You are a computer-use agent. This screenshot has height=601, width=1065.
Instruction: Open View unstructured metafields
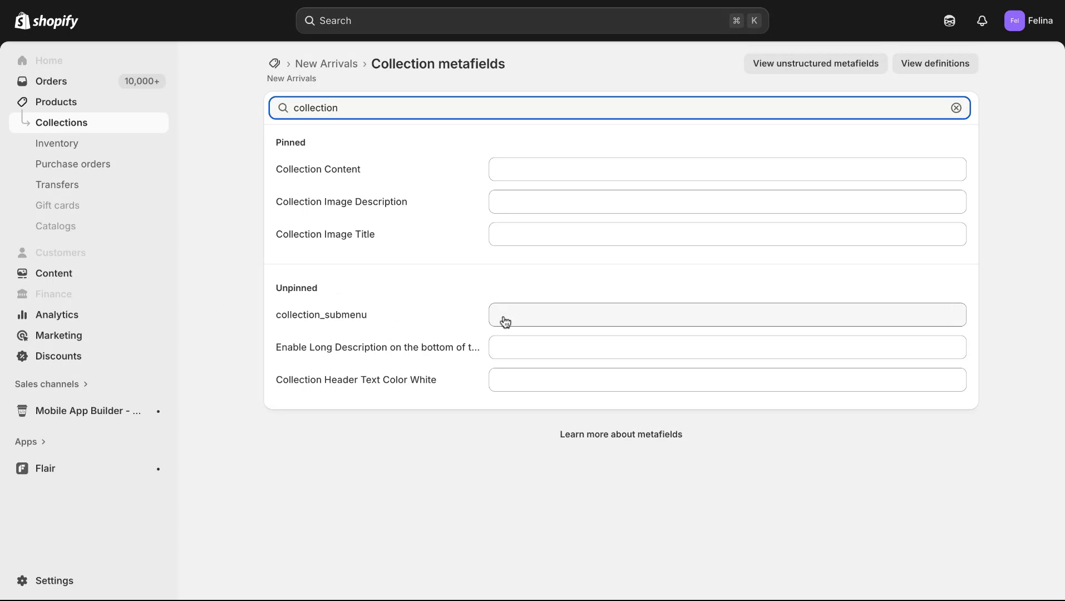pos(815,63)
